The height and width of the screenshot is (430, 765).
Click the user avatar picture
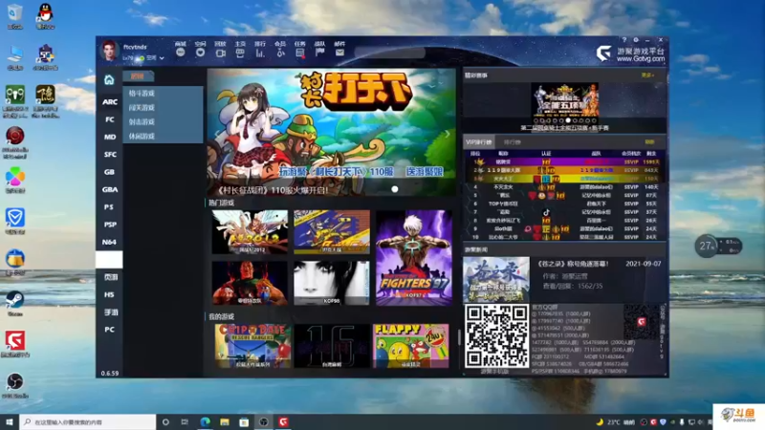click(109, 51)
